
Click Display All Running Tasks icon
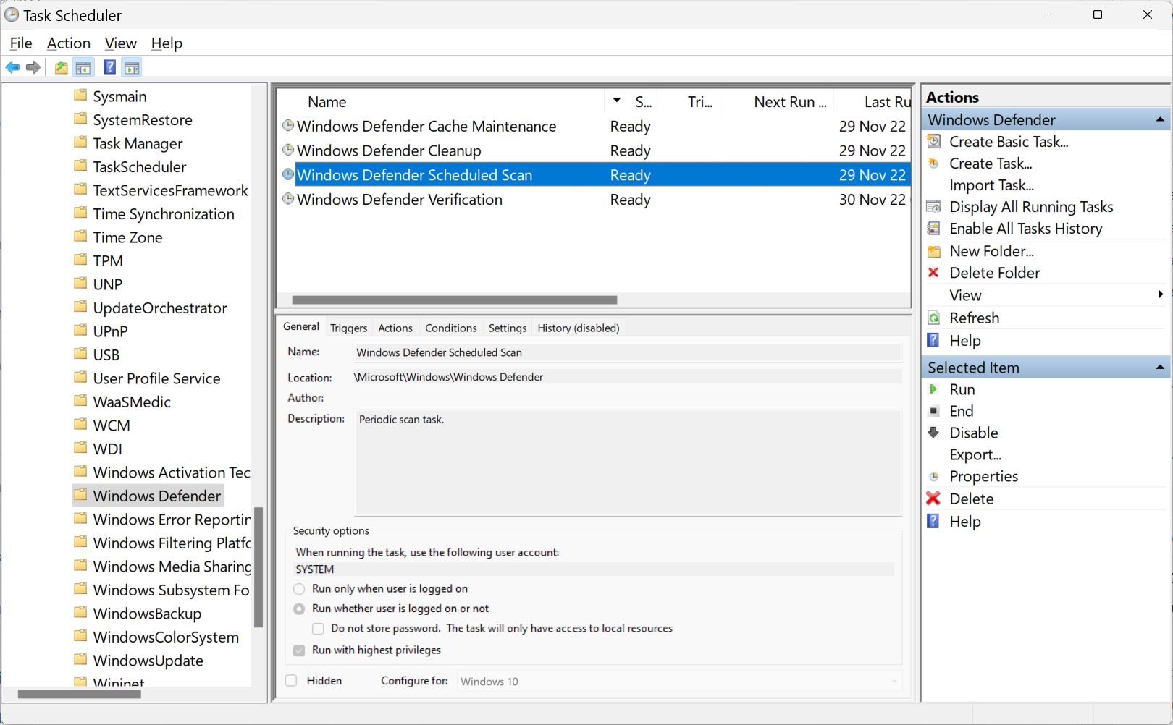[934, 207]
